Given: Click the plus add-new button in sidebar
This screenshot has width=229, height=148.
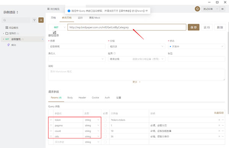Looking at the screenshot, I should (x=41, y=20).
